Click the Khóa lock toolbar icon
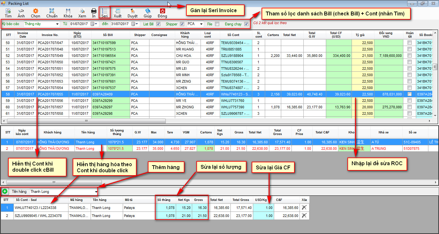The width and height of the screenshot is (439, 234). tap(68, 13)
